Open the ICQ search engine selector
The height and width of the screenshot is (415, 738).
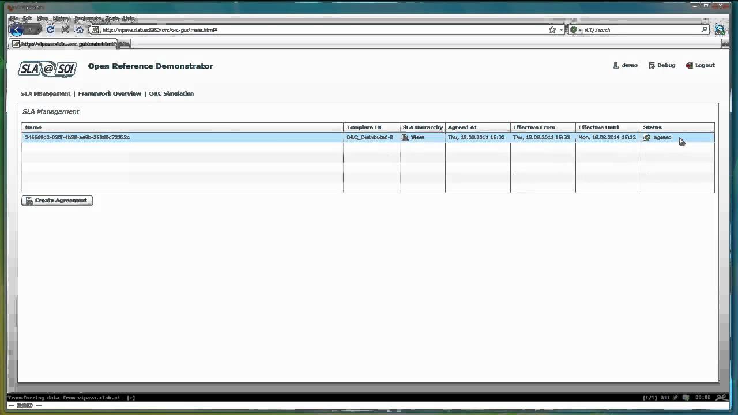[575, 29]
